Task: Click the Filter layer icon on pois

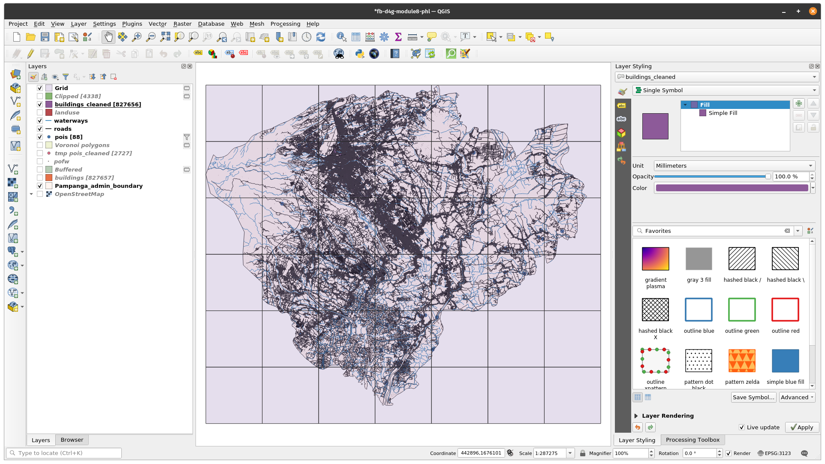Action: (x=187, y=136)
